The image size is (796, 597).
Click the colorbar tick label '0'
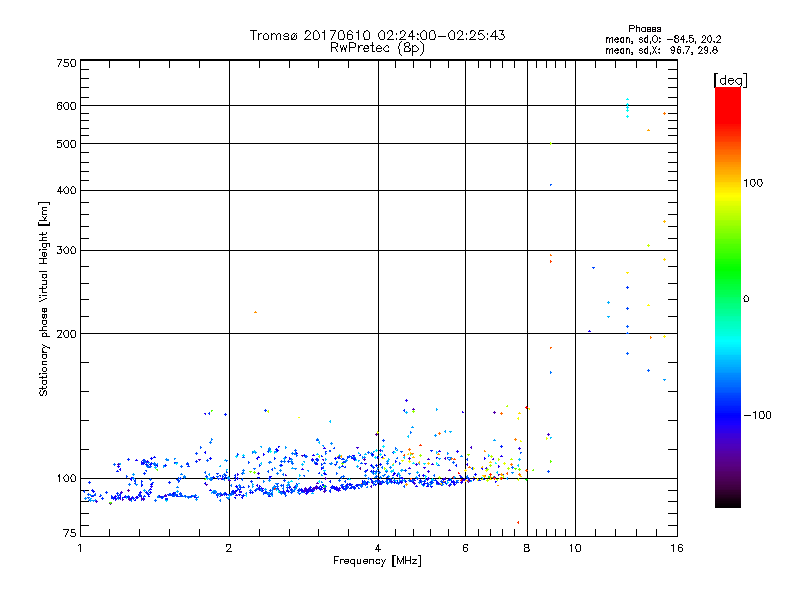point(746,299)
